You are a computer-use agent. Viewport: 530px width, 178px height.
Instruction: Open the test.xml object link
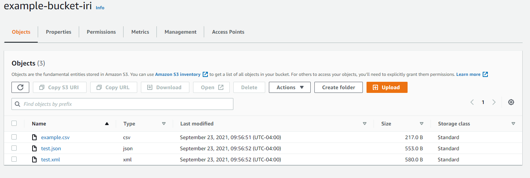50,159
